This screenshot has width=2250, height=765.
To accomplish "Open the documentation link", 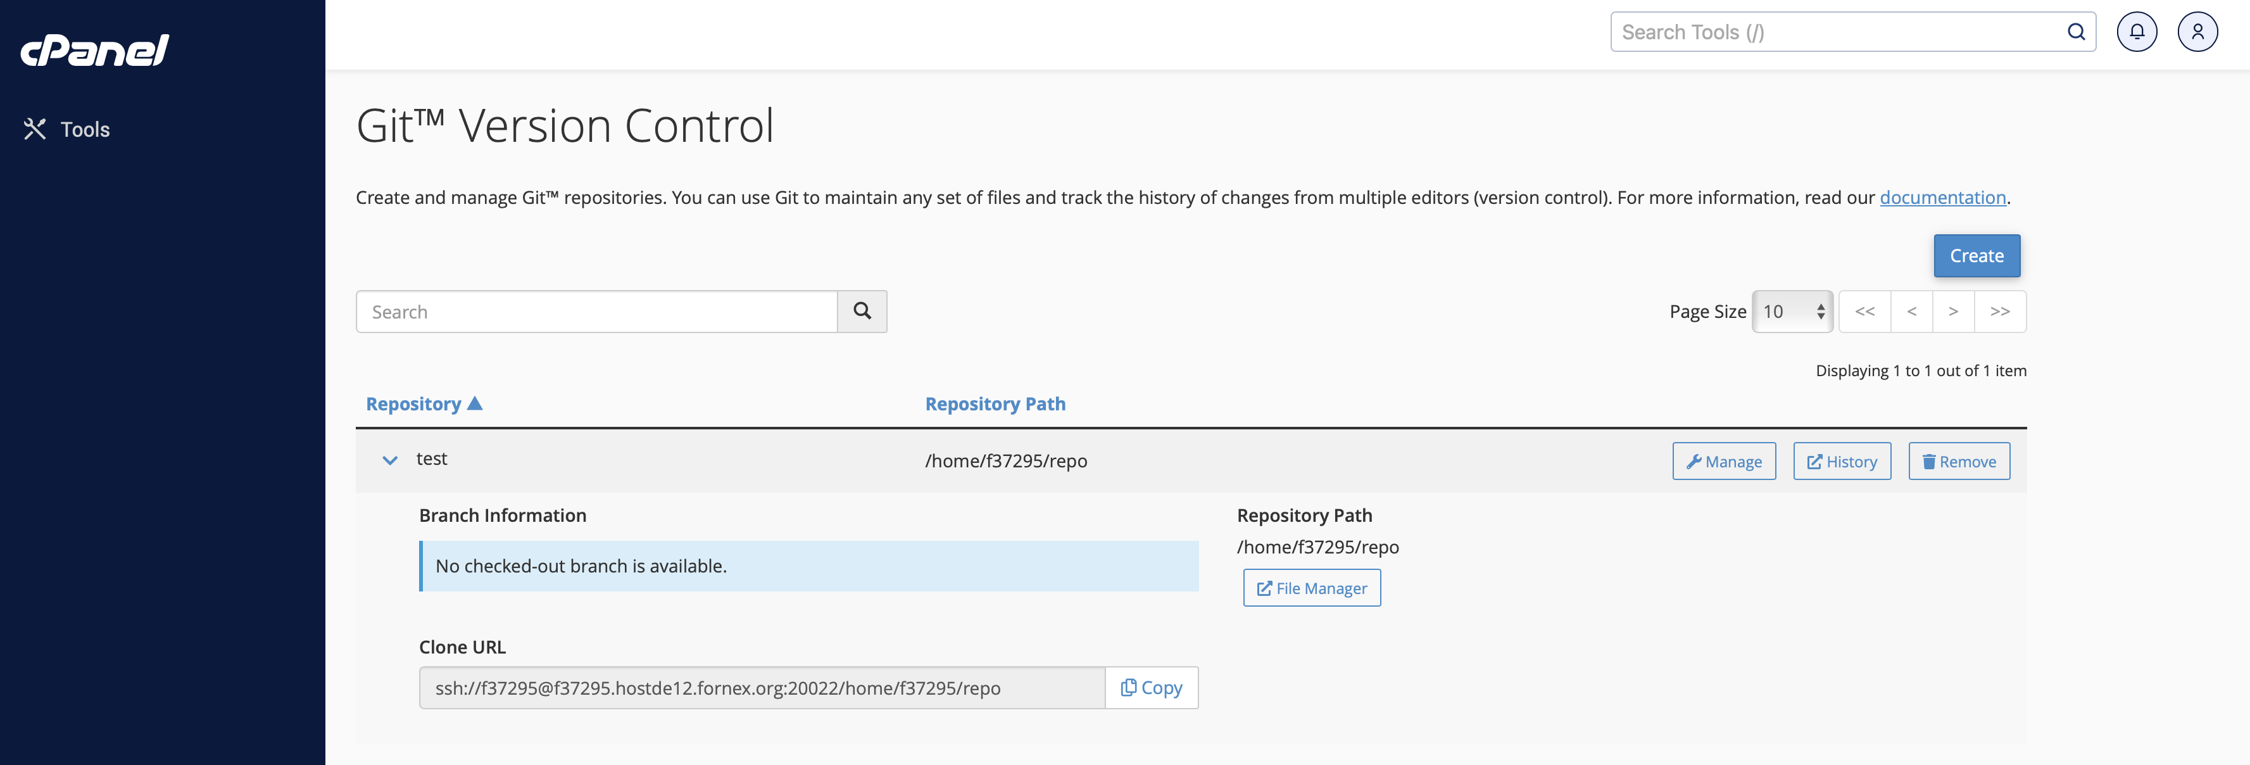I will [1942, 198].
